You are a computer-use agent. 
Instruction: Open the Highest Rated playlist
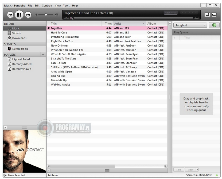click(x=24, y=59)
